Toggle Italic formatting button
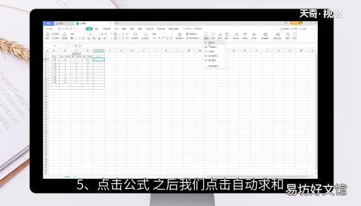The image size is (361, 206). click(x=75, y=38)
